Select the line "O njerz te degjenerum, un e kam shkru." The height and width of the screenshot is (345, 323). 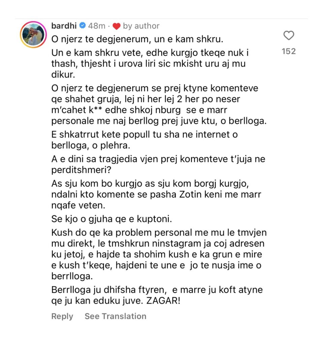click(137, 39)
